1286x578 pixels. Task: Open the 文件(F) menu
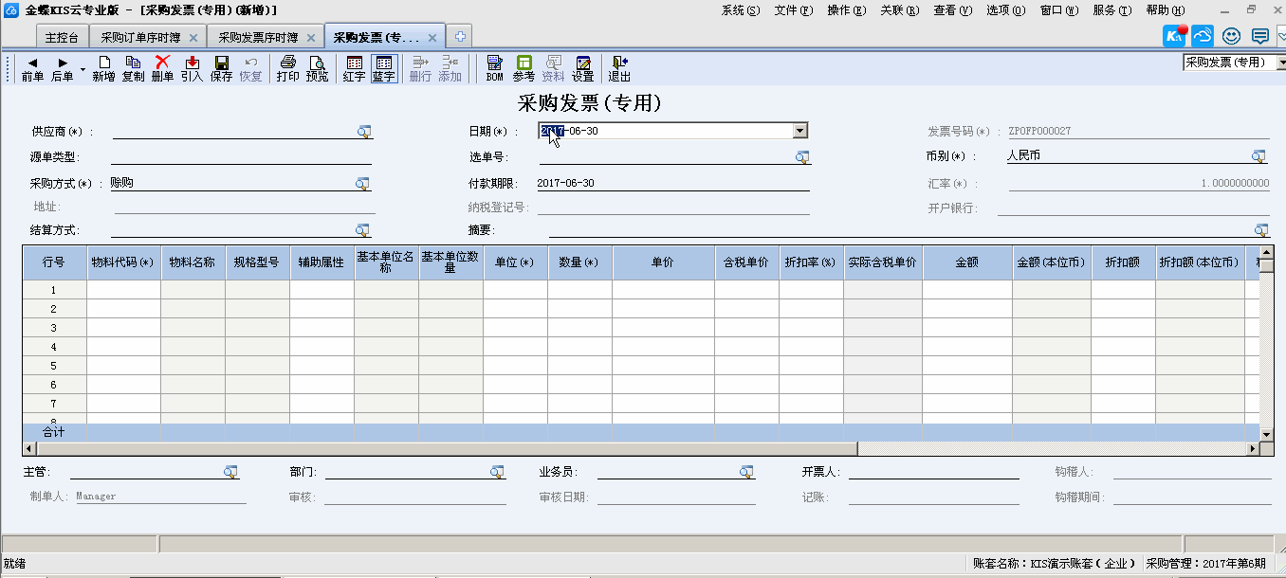pyautogui.click(x=793, y=10)
